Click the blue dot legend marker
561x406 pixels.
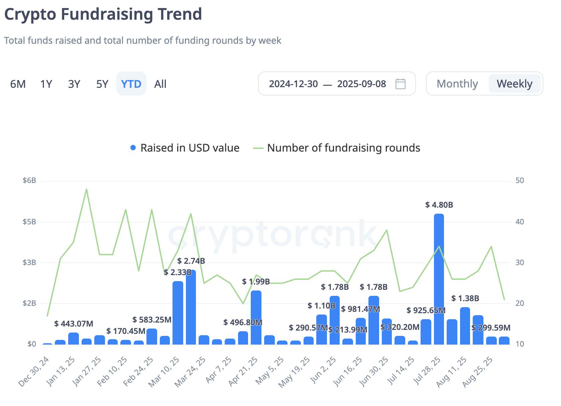pos(133,148)
